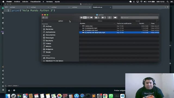Open Sublime Text from the Dock
Screen dimensions: 174x98
tap(94, 96)
